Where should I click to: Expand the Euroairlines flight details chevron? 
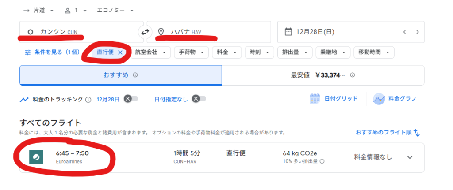pos(410,157)
